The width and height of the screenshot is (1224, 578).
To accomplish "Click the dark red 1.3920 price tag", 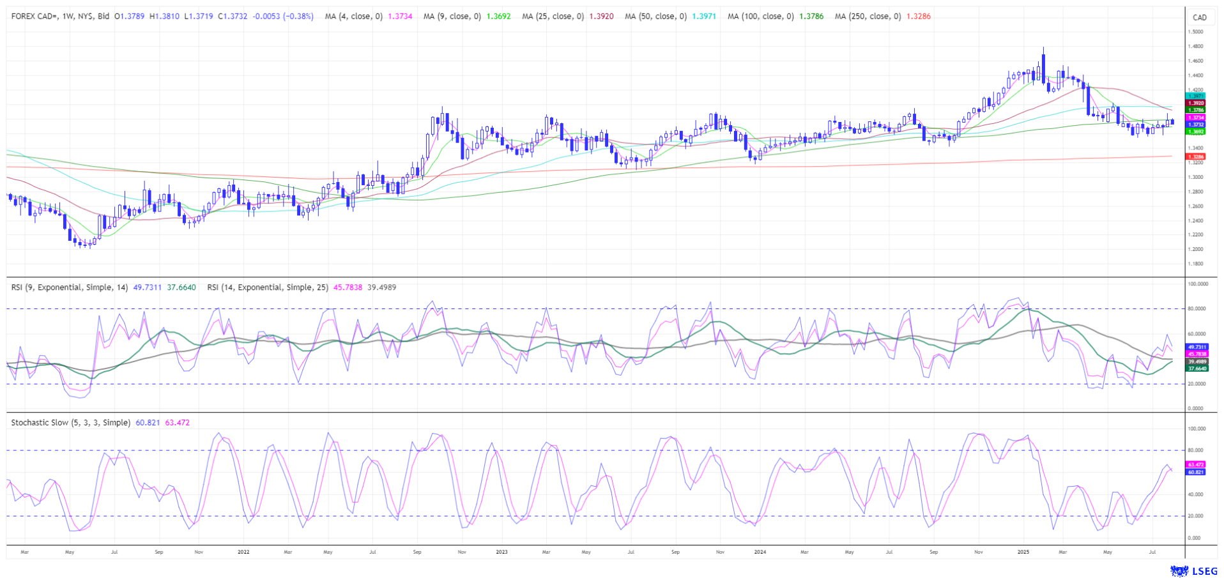I will point(1195,103).
